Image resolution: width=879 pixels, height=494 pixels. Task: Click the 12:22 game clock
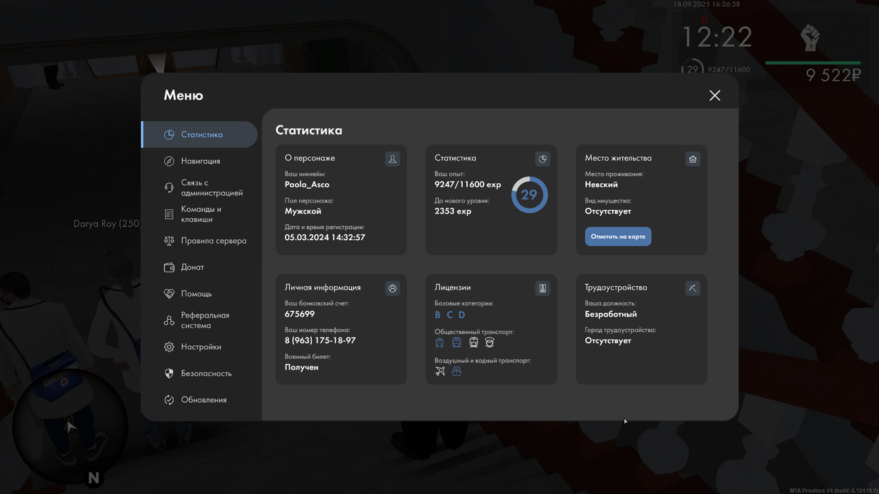(717, 36)
